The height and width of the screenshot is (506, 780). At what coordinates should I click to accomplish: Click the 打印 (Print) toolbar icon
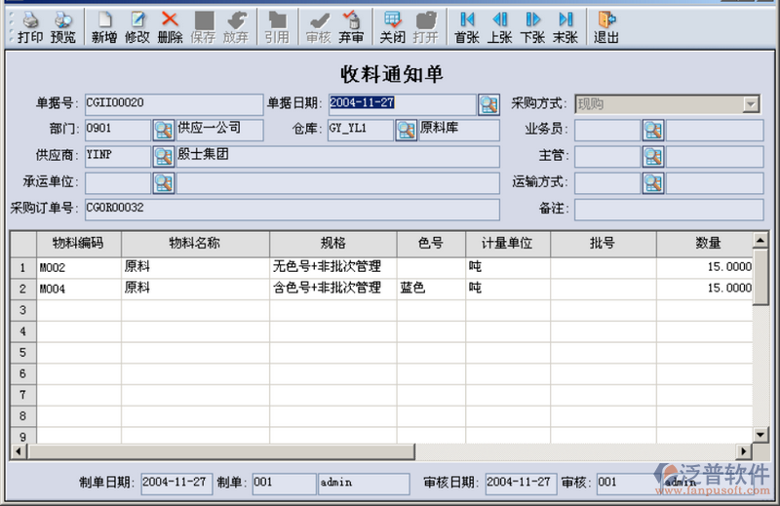(x=30, y=20)
